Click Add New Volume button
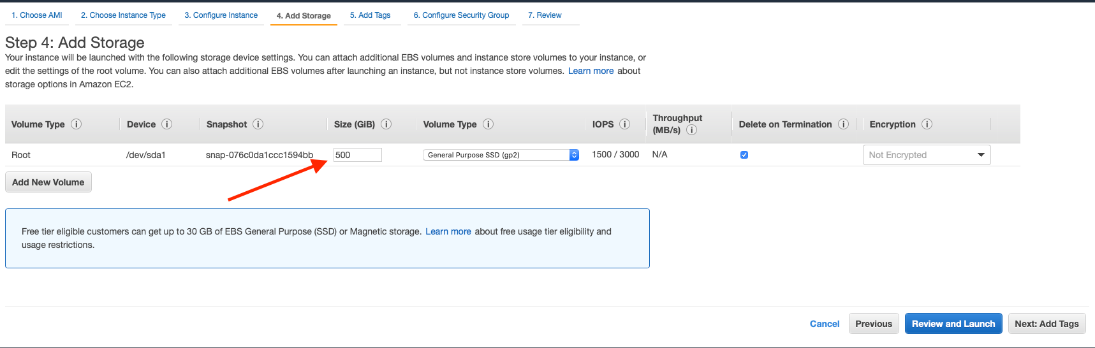Screen dimensions: 1095x348 (48, 182)
